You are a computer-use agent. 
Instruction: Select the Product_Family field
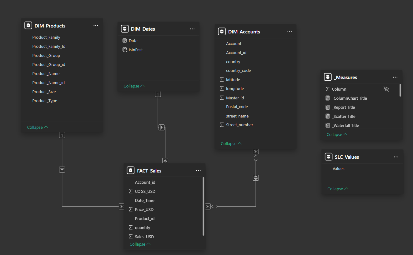tap(46, 37)
